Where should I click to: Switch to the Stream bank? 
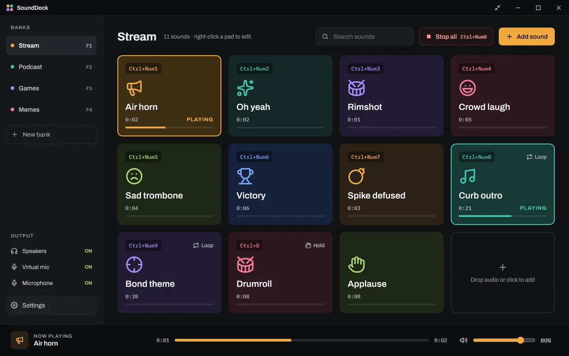(51, 45)
